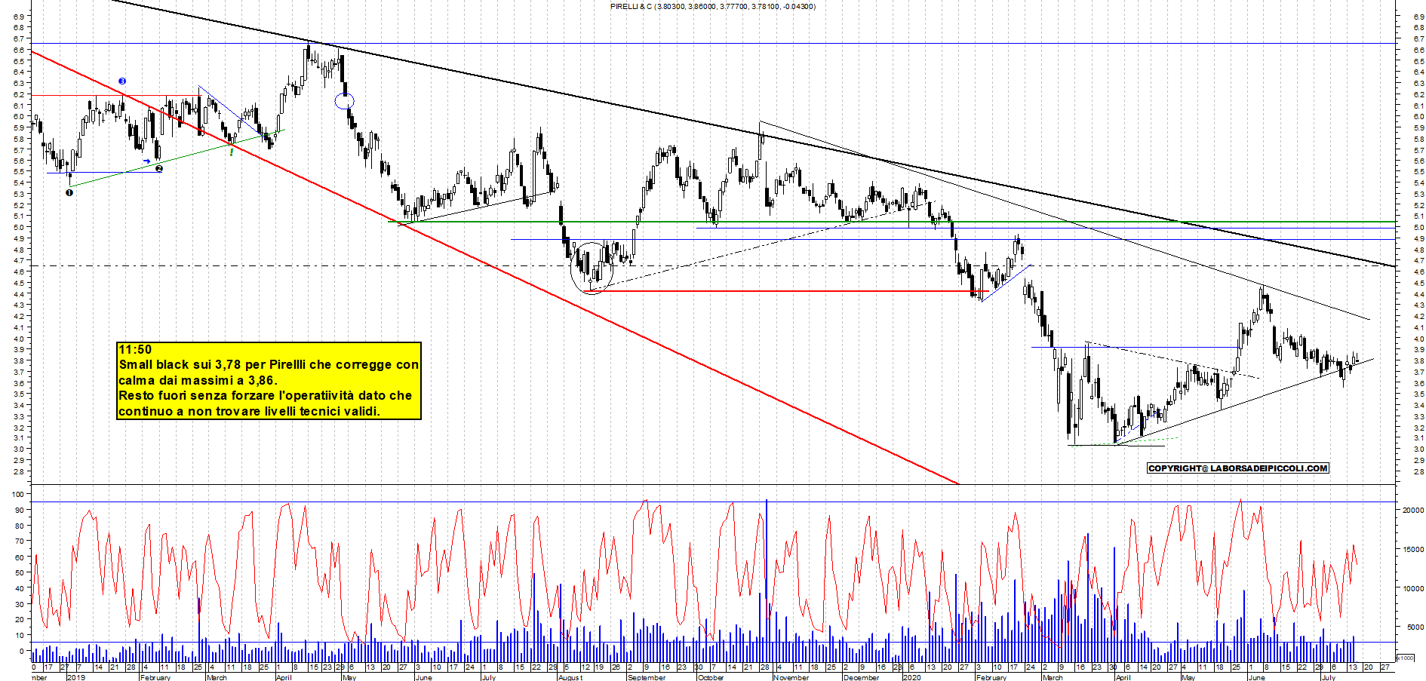Click the 2019 year label on date axis

point(75,677)
